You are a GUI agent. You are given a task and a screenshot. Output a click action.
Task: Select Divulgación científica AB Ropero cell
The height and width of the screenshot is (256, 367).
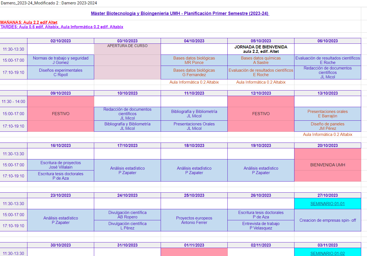127,215
